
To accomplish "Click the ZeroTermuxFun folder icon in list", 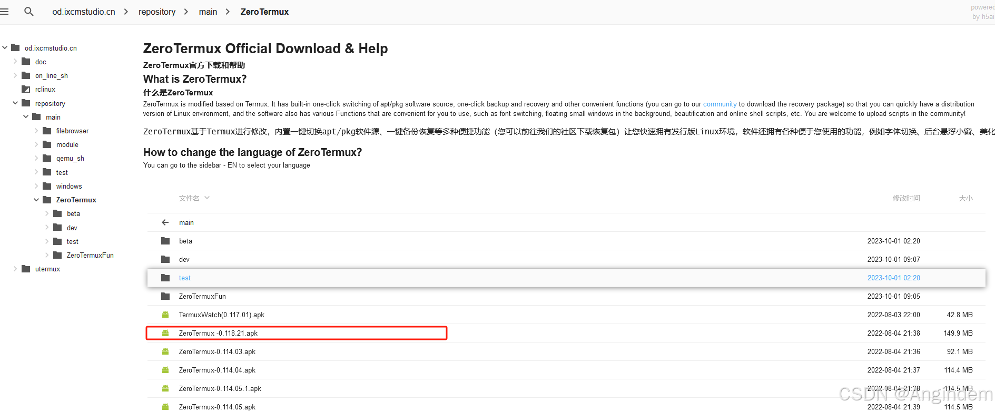I will click(165, 296).
